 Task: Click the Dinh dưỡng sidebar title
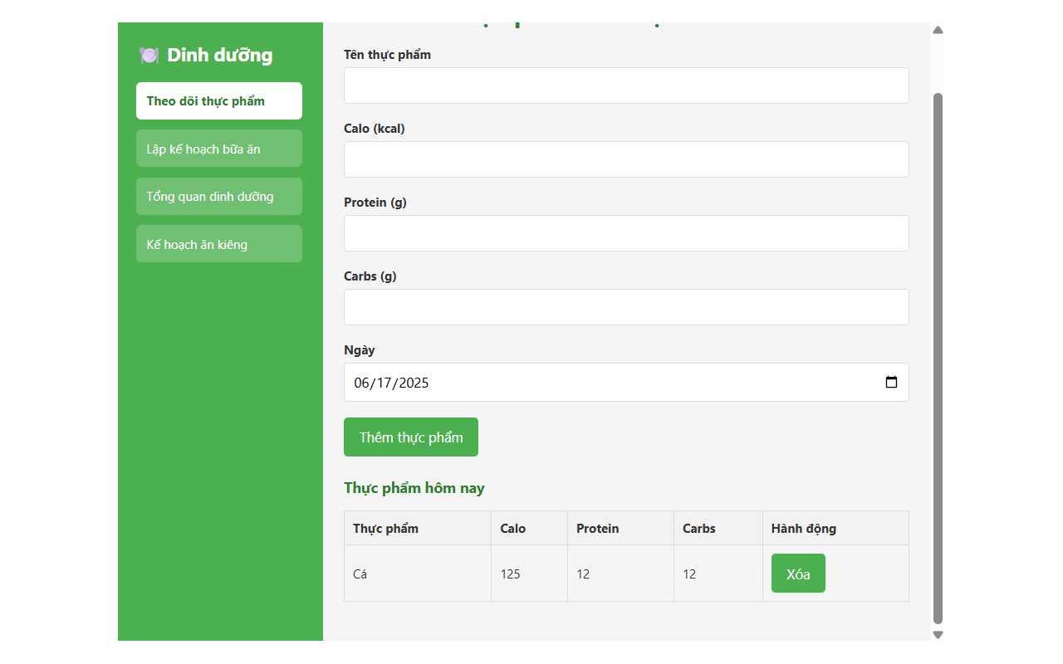219,56
